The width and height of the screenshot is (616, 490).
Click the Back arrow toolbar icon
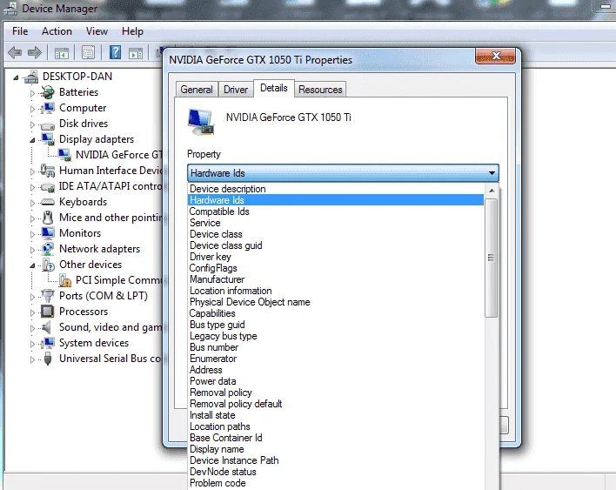15,52
